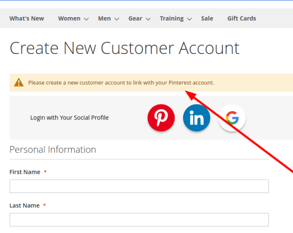Open the Training menu item
Viewport: 293px width, 233px height.
[172, 18]
